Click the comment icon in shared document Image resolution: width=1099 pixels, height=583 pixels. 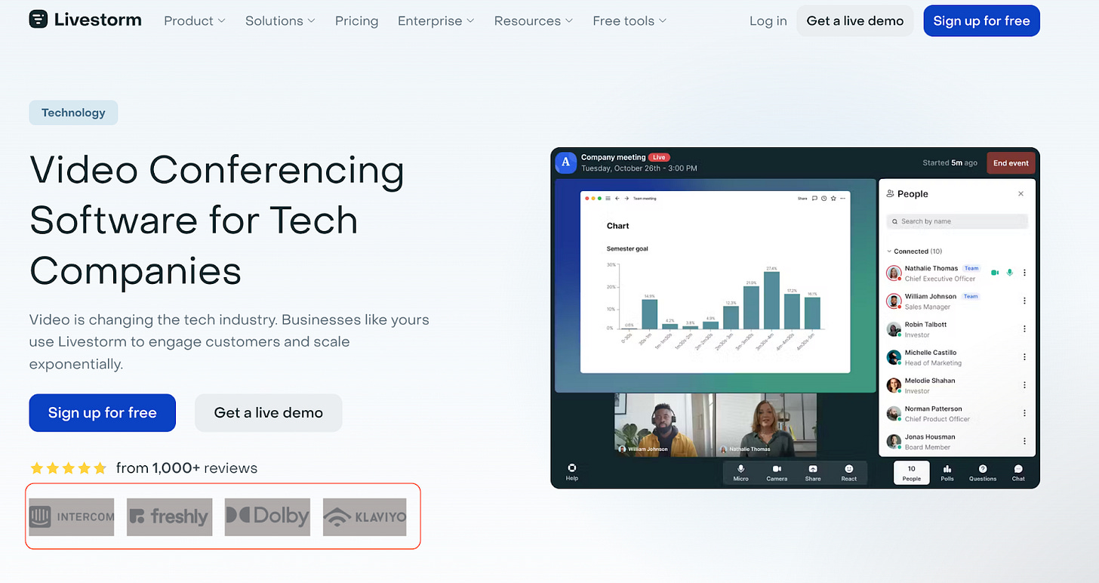814,199
